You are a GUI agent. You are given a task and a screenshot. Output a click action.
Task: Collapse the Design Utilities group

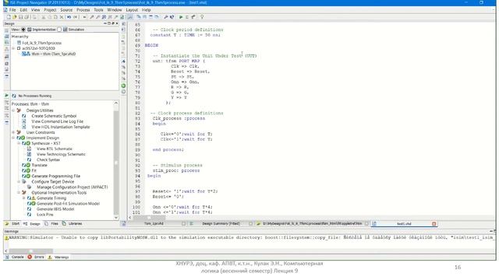13,110
